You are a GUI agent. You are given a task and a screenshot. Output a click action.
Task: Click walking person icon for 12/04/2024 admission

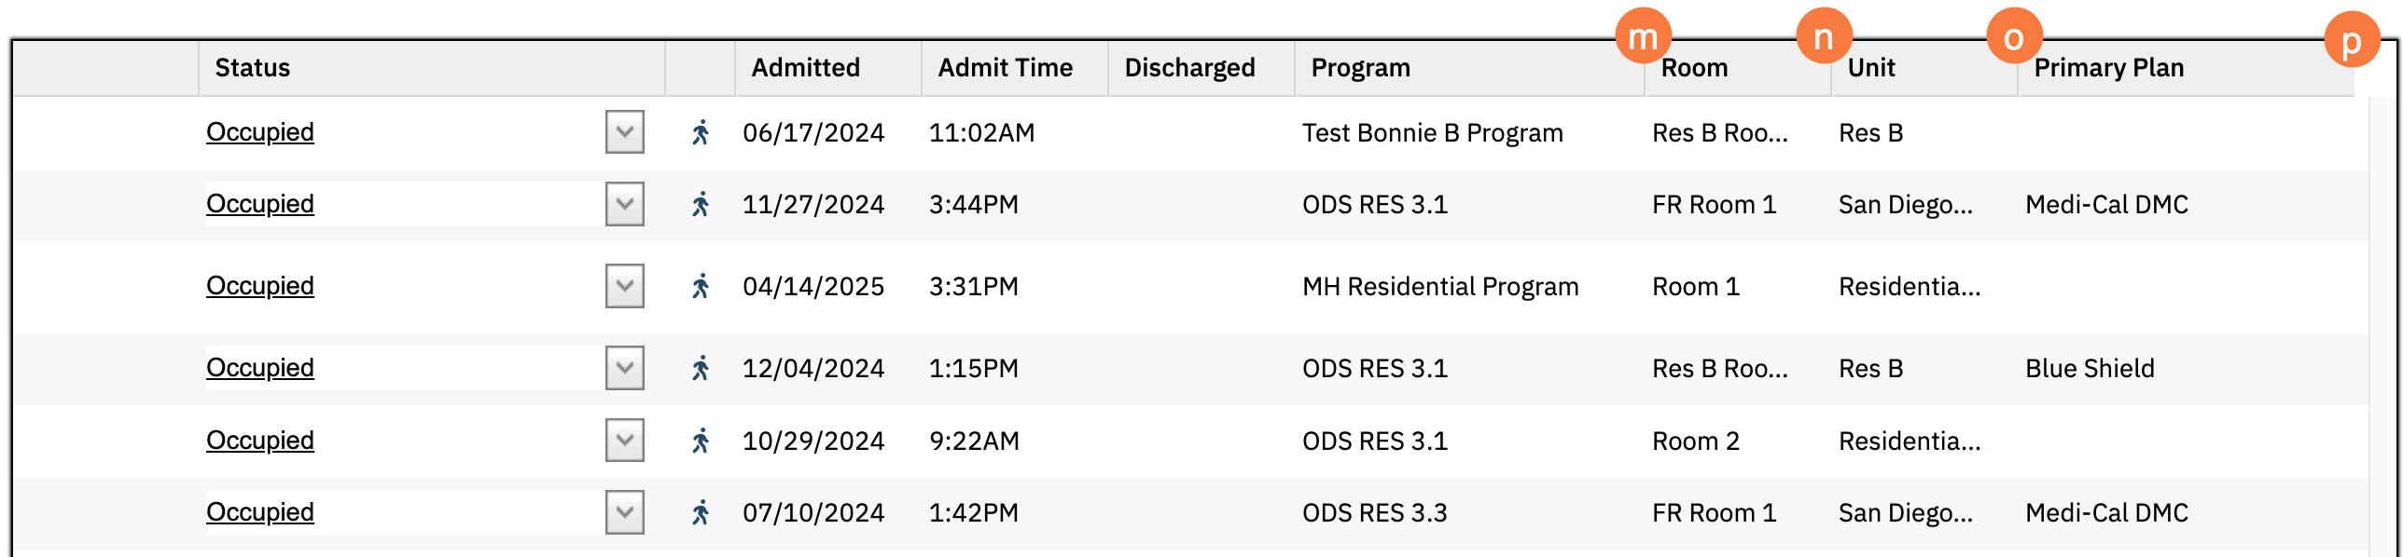point(701,368)
